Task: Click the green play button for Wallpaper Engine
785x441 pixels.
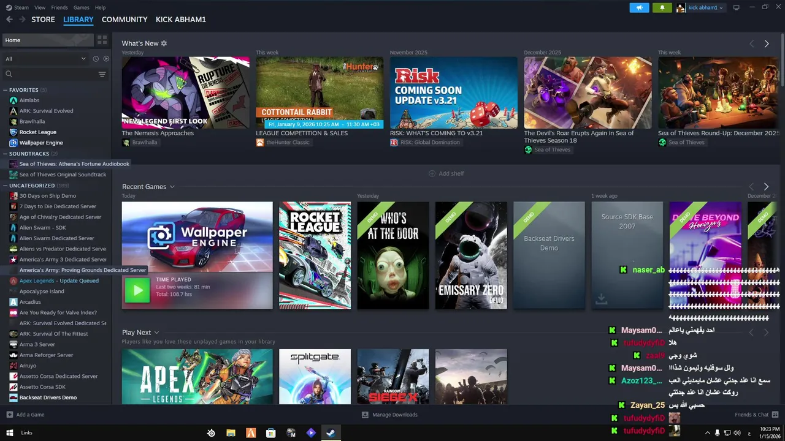Action: pyautogui.click(x=137, y=290)
